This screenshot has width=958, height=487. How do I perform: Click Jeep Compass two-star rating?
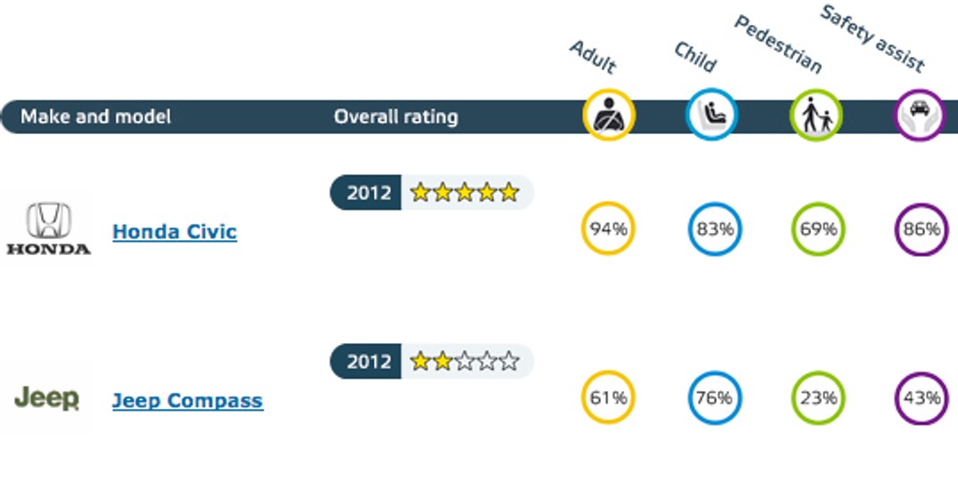[465, 362]
